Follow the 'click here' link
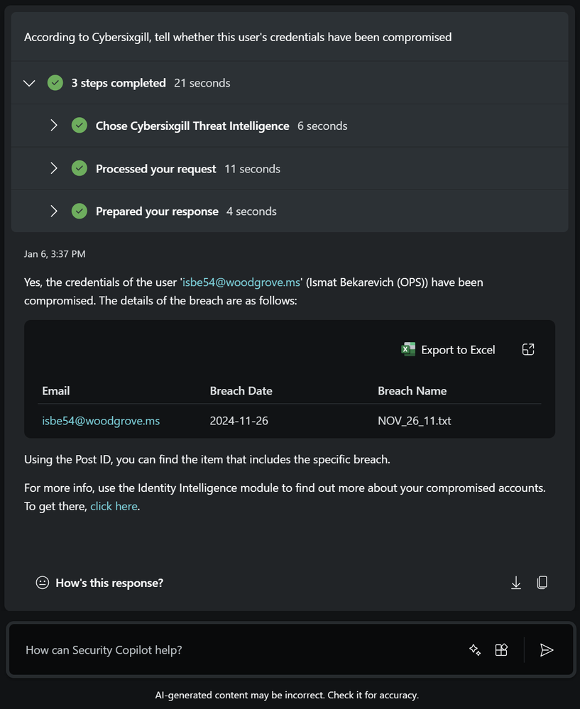Screen dimensions: 580x709 pos(114,507)
